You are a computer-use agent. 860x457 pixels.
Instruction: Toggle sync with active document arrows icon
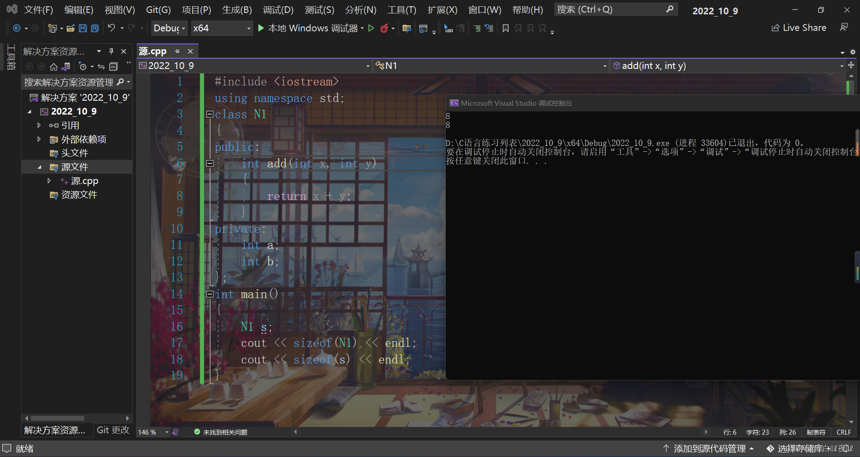101,67
